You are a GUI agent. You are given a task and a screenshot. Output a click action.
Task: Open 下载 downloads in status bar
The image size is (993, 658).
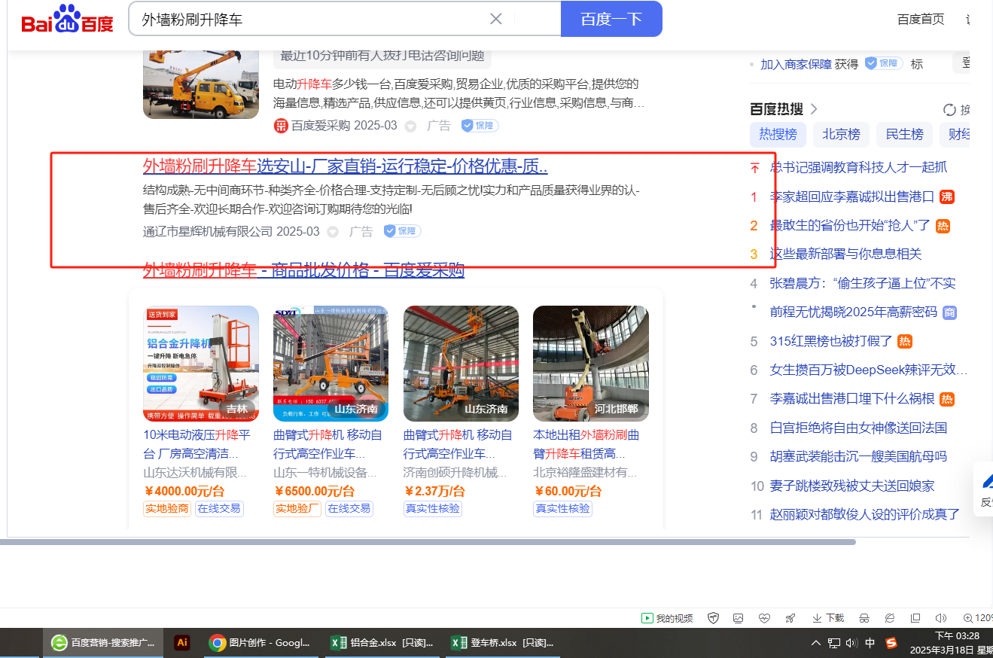pyautogui.click(x=828, y=618)
